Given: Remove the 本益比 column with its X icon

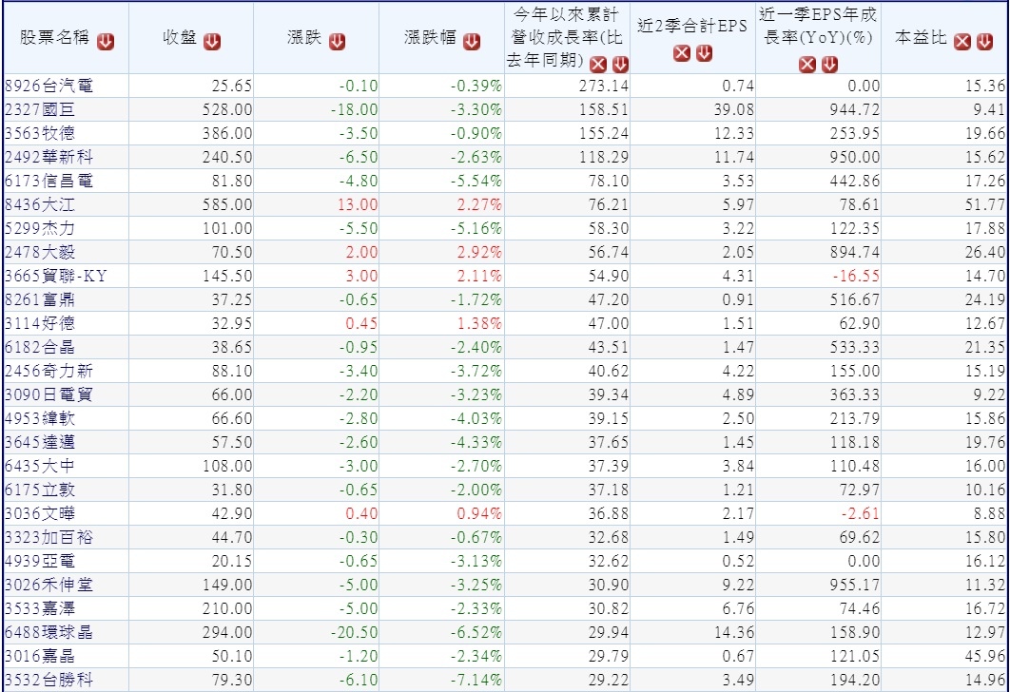Looking at the screenshot, I should coord(962,42).
